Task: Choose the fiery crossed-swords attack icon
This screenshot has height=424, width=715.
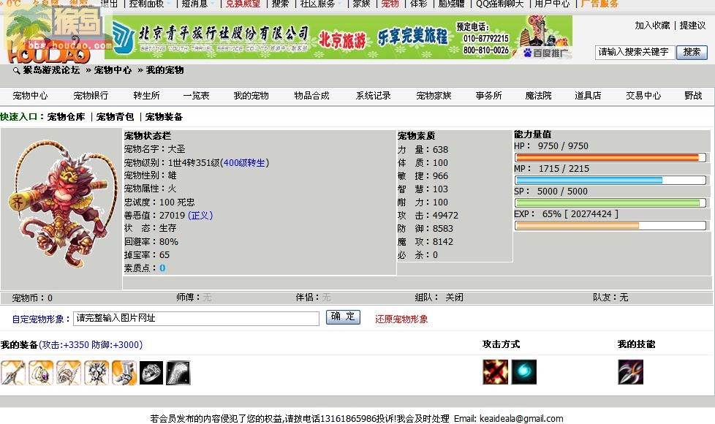Action: tap(495, 372)
